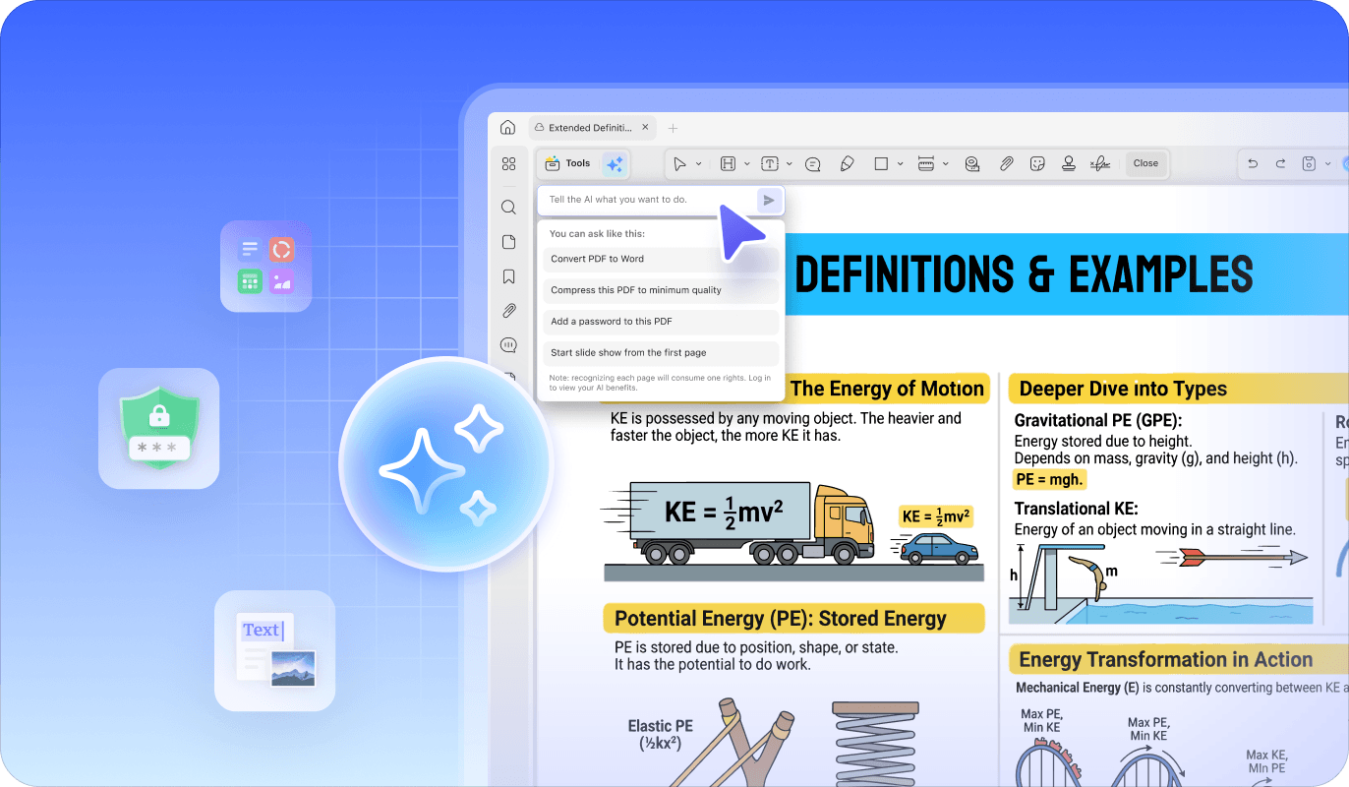The height and width of the screenshot is (787, 1349).
Task: Send the AI prompt with the arrow button
Action: (x=769, y=200)
